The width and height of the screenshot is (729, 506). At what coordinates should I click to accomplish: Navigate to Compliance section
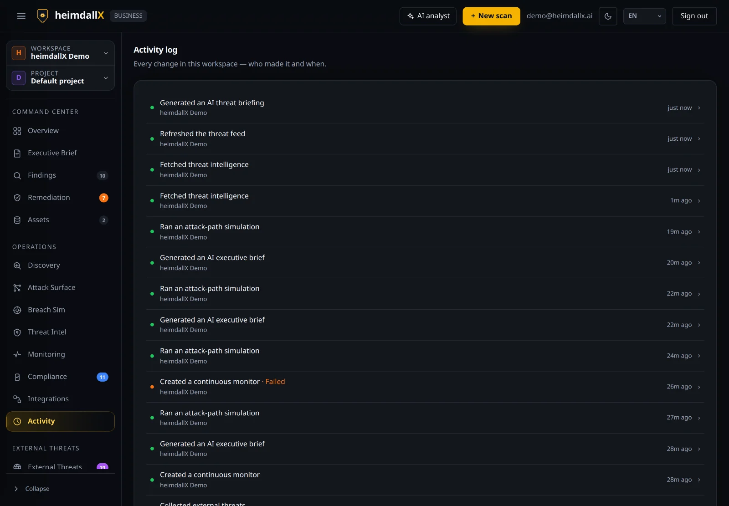(x=60, y=377)
